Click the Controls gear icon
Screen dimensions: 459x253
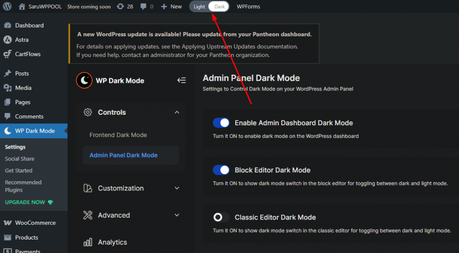tap(88, 112)
